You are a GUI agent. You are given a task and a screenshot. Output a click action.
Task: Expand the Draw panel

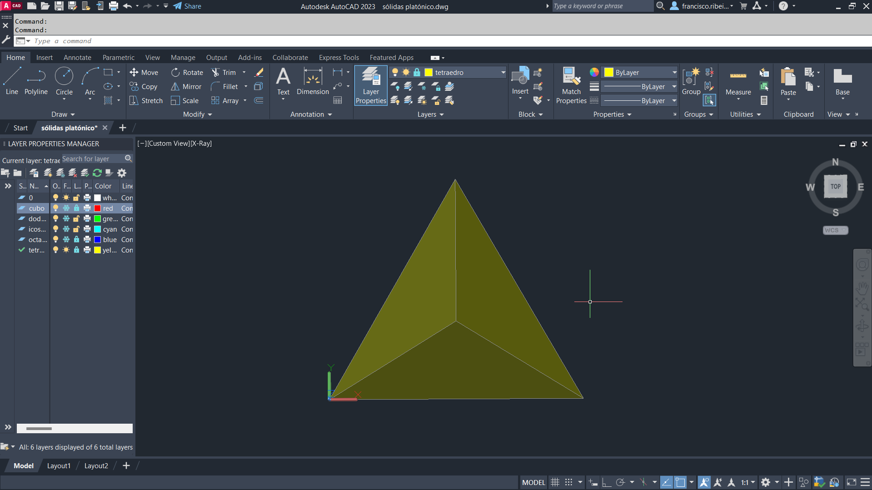(x=63, y=114)
